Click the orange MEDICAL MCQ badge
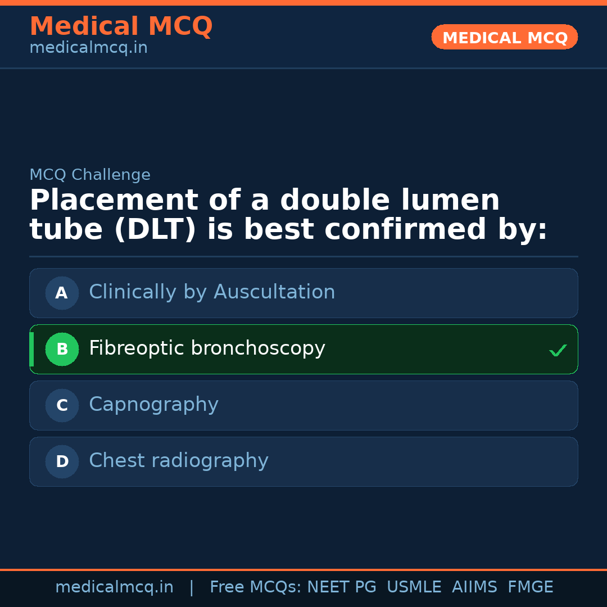The height and width of the screenshot is (607, 607). (504, 37)
